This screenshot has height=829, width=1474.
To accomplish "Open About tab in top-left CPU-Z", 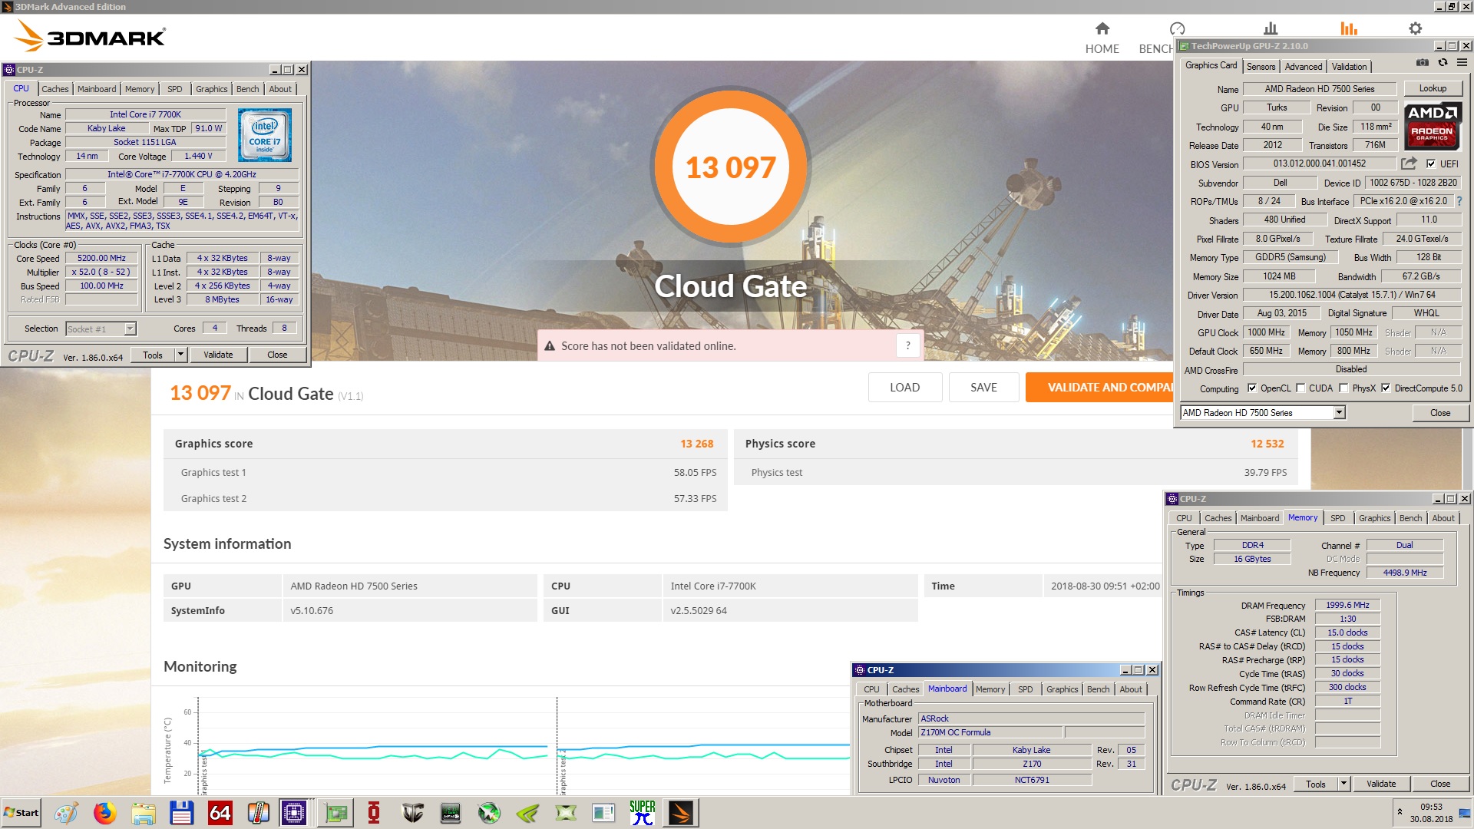I will click(x=280, y=89).
